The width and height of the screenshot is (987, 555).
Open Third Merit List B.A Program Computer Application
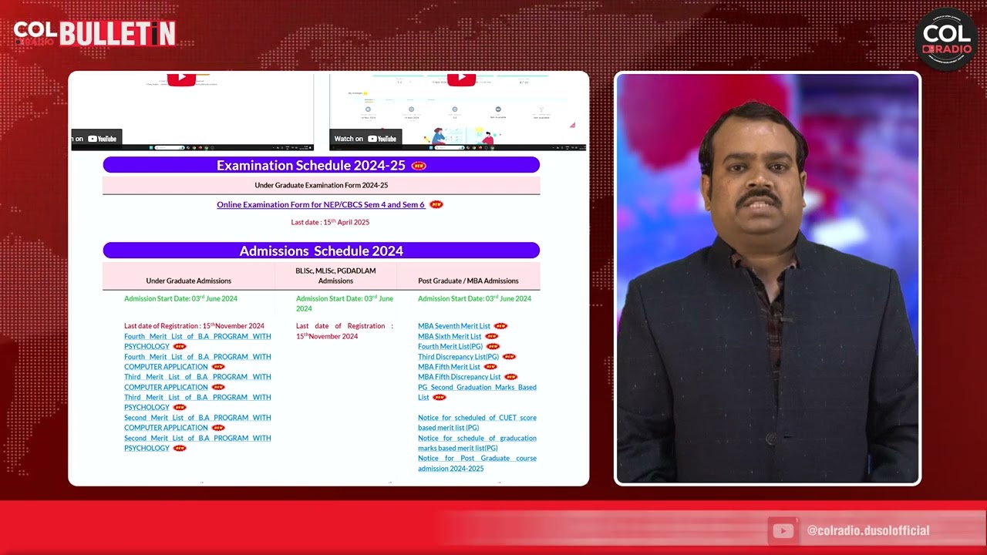click(x=197, y=382)
